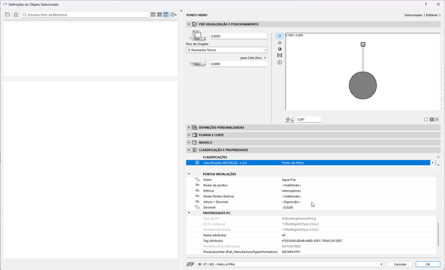Screen dimensions: 445x270
Task: Open the library folder view icon
Action: [x=7, y=15]
